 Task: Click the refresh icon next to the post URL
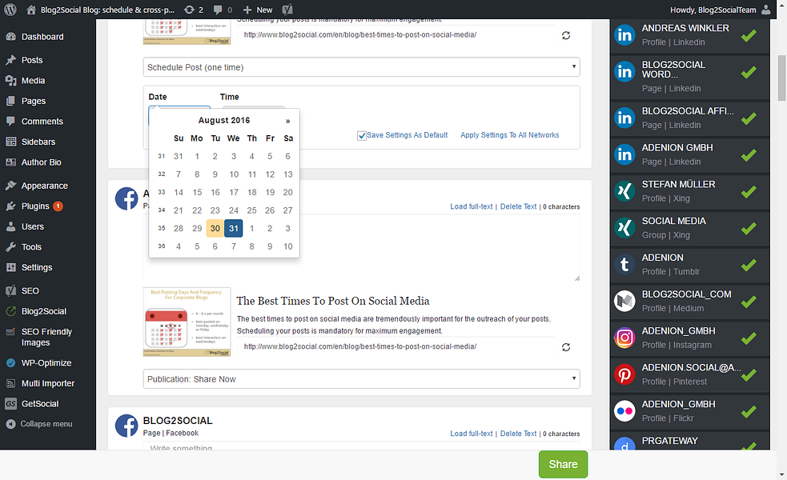pyautogui.click(x=566, y=35)
